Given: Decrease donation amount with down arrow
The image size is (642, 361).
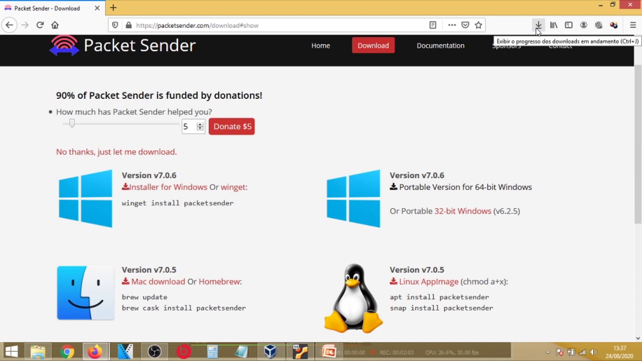Looking at the screenshot, I should click(201, 129).
